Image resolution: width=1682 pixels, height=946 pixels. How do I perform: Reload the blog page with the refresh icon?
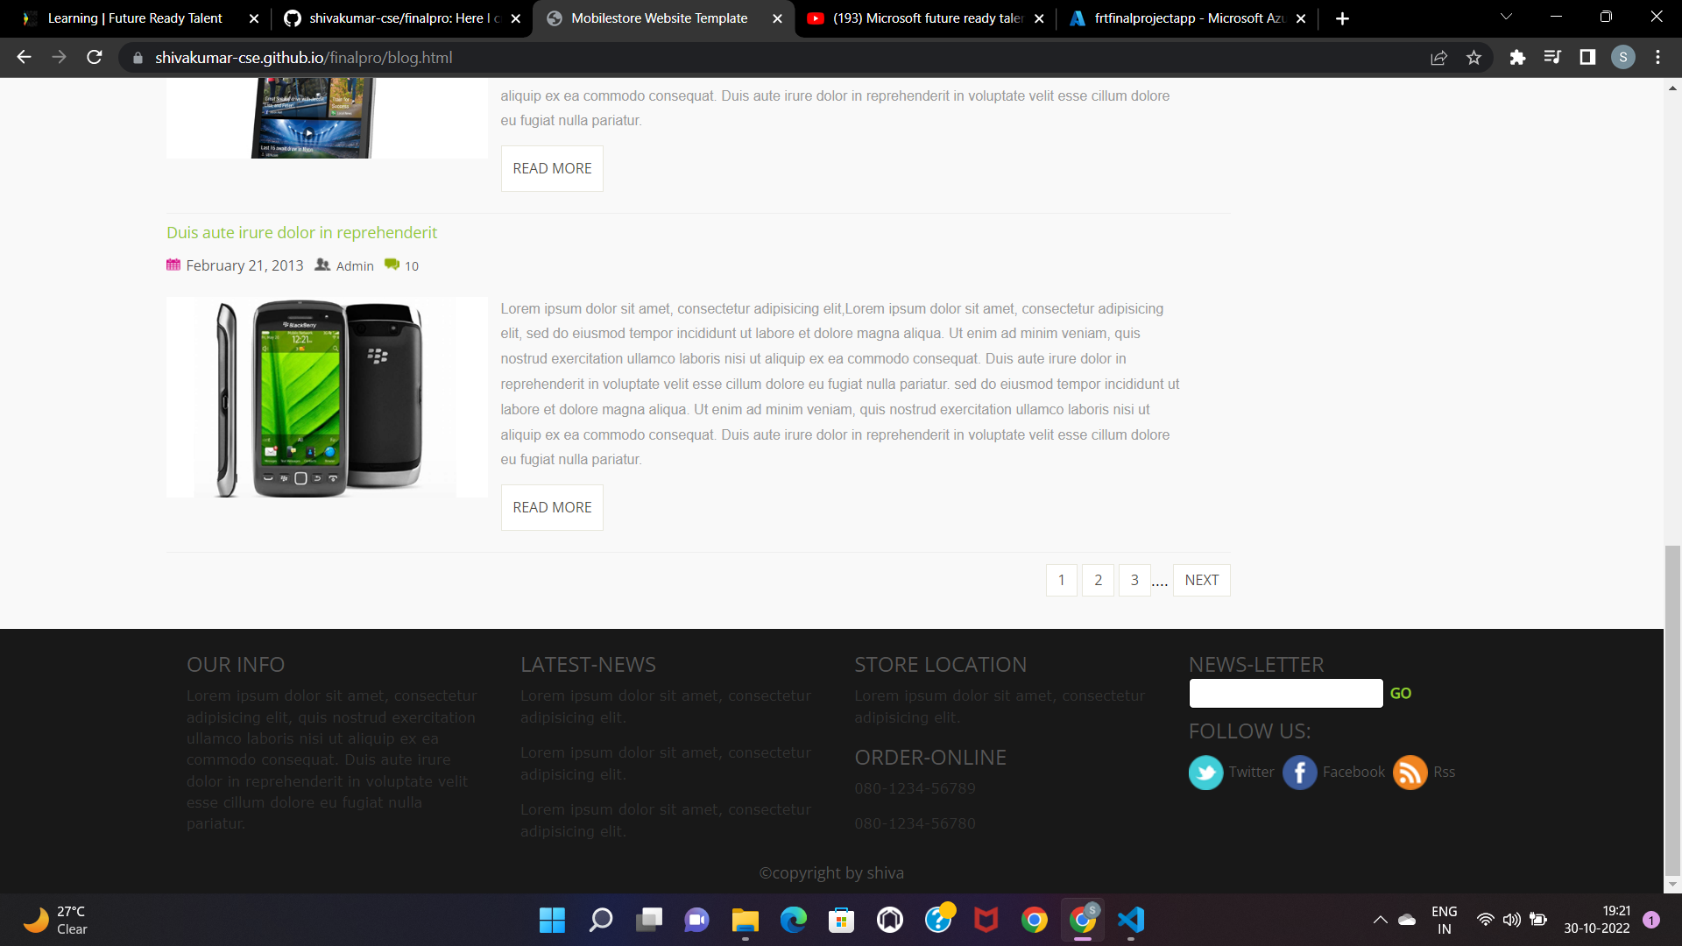(94, 57)
